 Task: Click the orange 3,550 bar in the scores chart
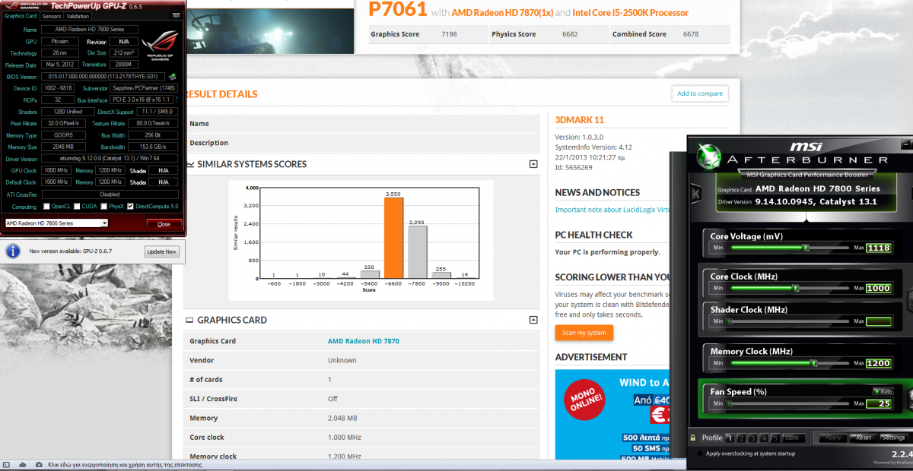[x=393, y=239]
